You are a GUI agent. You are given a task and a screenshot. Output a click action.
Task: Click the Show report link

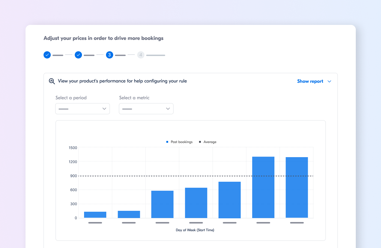coord(310,81)
